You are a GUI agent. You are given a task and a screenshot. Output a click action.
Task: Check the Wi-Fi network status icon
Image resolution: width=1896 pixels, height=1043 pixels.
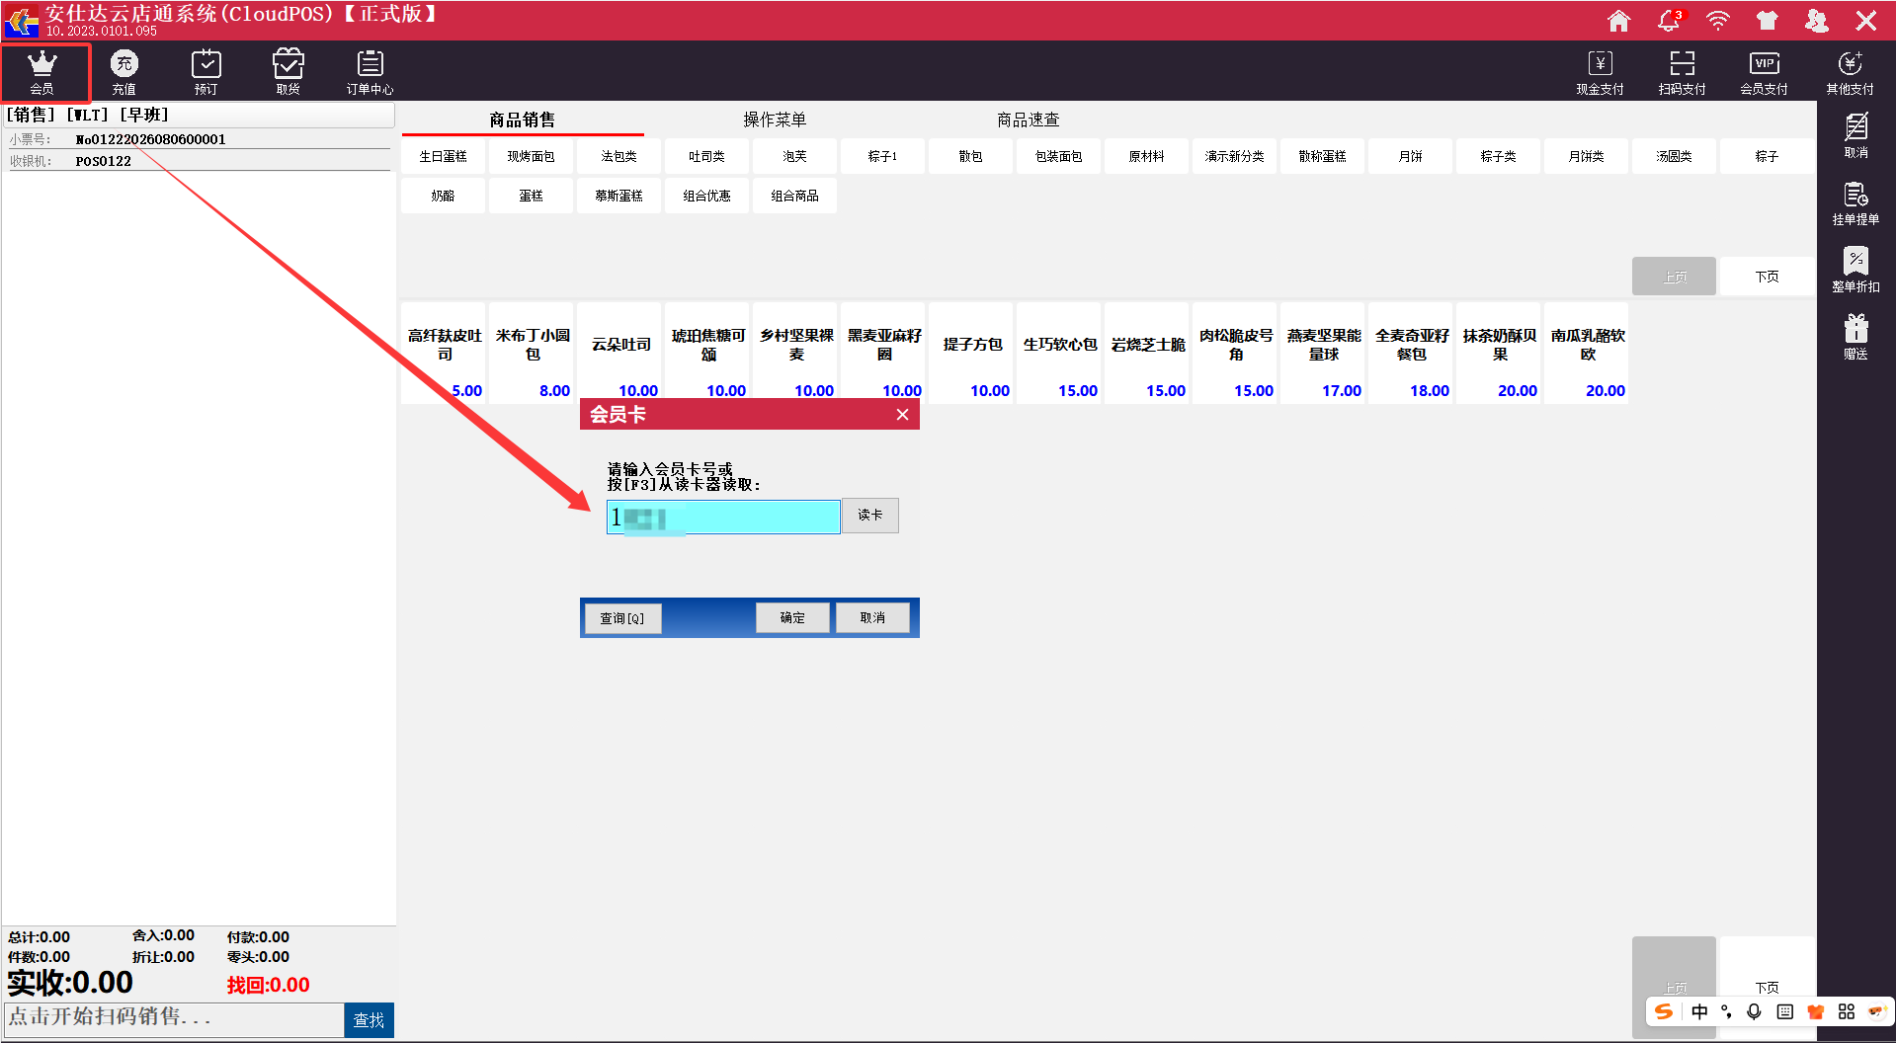pos(1718,21)
